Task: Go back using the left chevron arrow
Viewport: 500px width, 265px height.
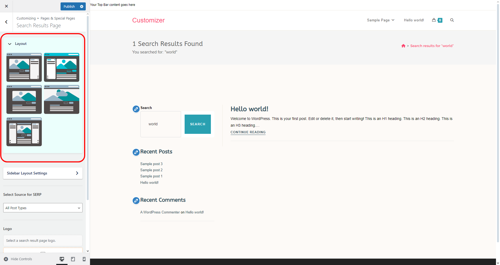Action: click(x=6, y=22)
